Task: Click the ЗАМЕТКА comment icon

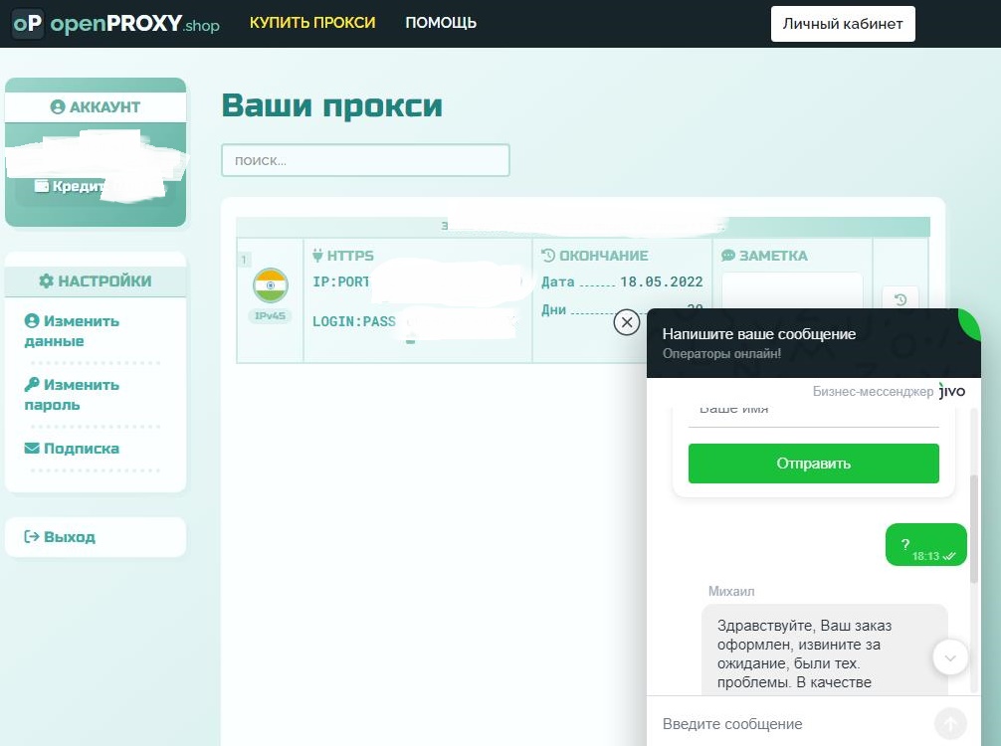Action: (728, 256)
